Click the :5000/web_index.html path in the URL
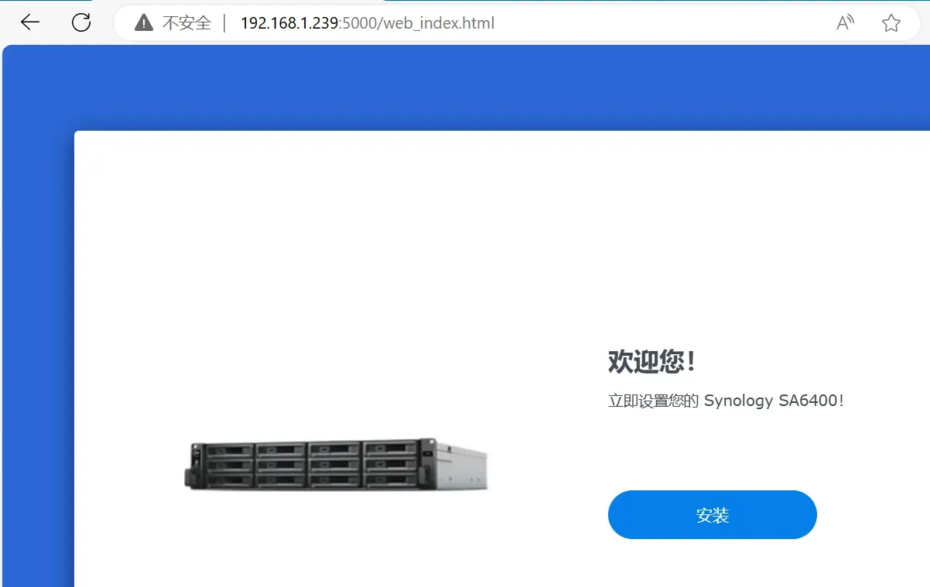Screen dimensions: 930x587 416,23
